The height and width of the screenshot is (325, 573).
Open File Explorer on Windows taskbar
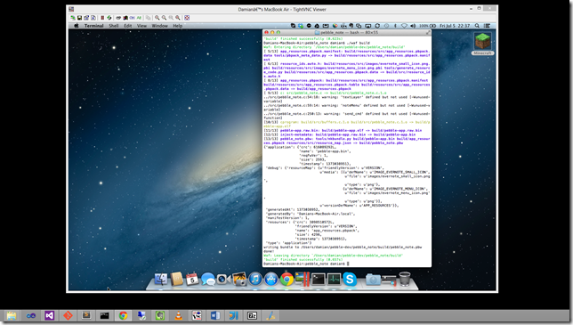[12, 315]
